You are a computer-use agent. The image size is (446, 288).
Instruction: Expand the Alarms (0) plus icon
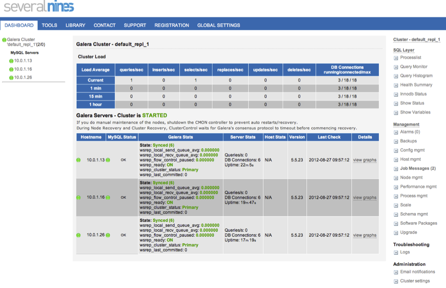pos(396,132)
